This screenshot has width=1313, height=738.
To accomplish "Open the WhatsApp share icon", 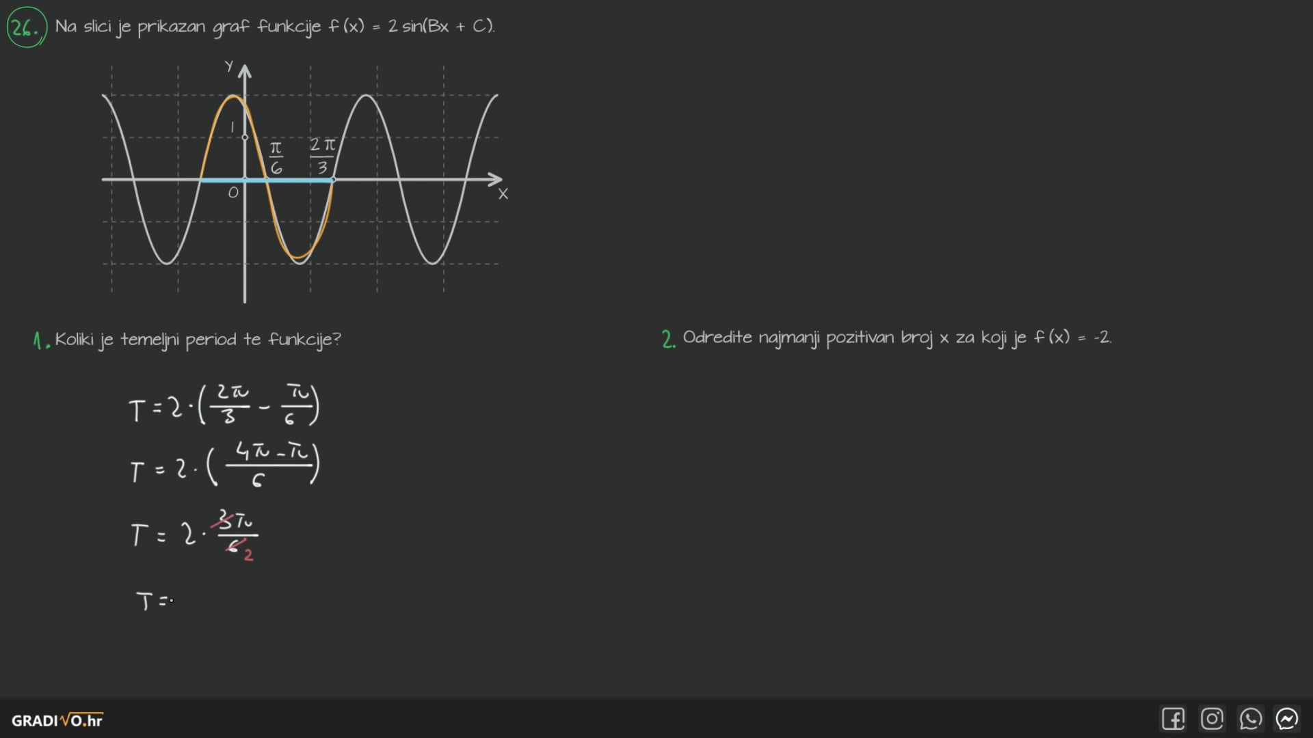I will [1250, 719].
